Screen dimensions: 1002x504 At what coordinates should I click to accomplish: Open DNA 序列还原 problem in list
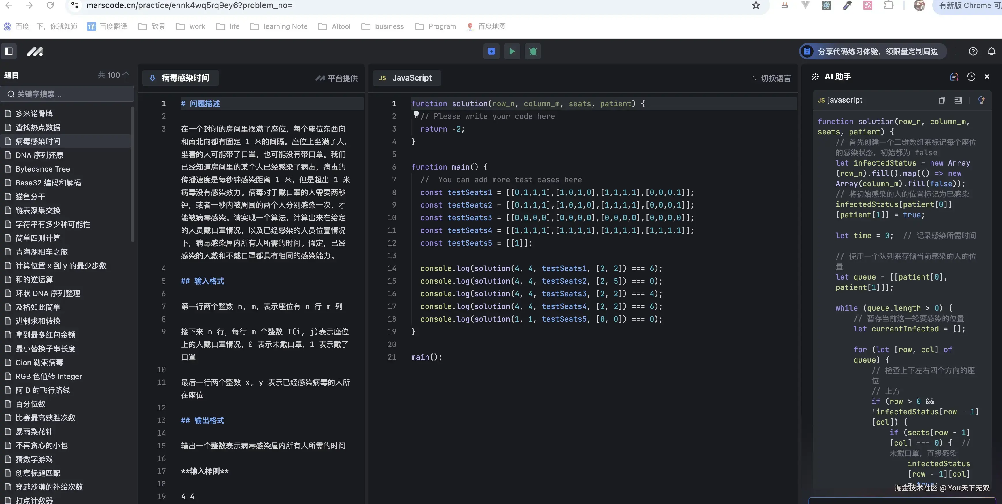(x=39, y=155)
